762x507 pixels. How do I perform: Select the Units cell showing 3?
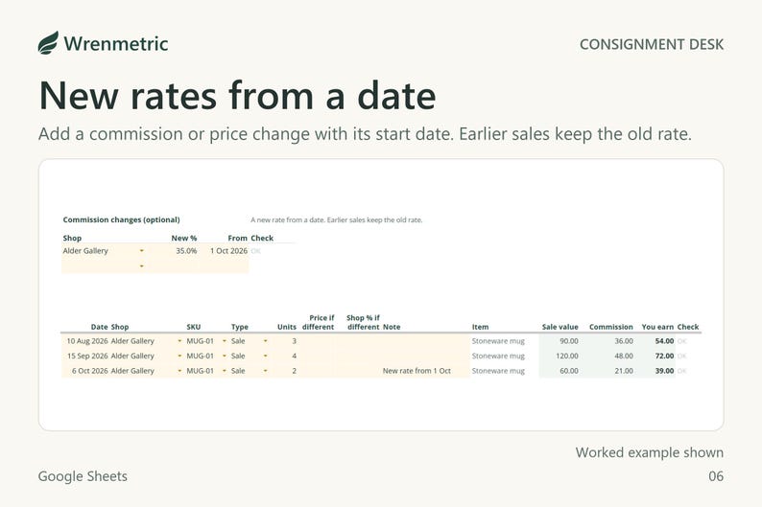coord(285,341)
